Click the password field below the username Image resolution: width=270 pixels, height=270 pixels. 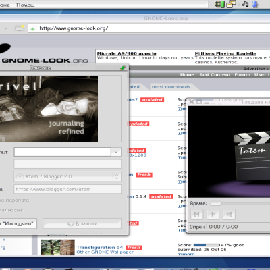67,164
